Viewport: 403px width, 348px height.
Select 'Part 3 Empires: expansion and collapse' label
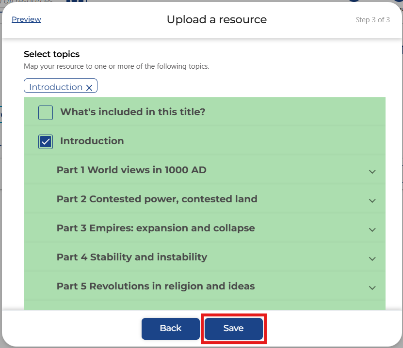(x=155, y=228)
